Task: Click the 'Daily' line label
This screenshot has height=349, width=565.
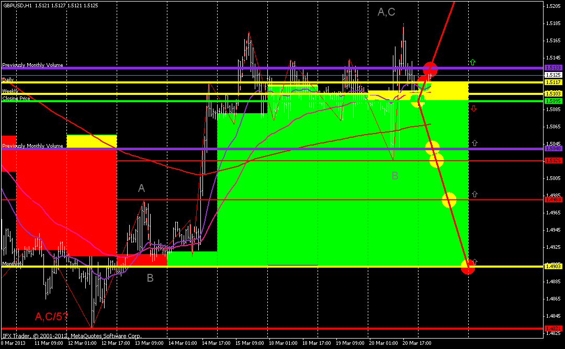Action: click(x=8, y=80)
